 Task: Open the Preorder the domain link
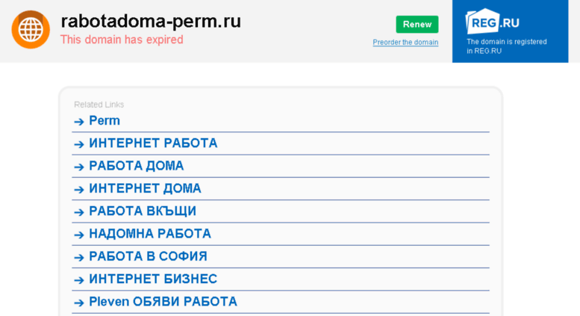tap(405, 42)
